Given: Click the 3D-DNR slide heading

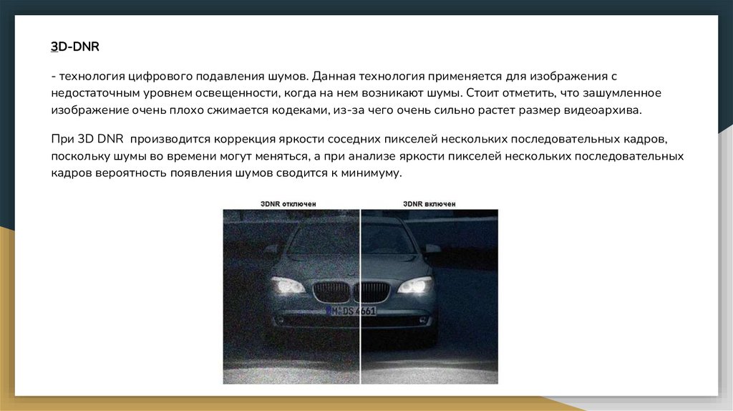Looking at the screenshot, I should (x=74, y=47).
